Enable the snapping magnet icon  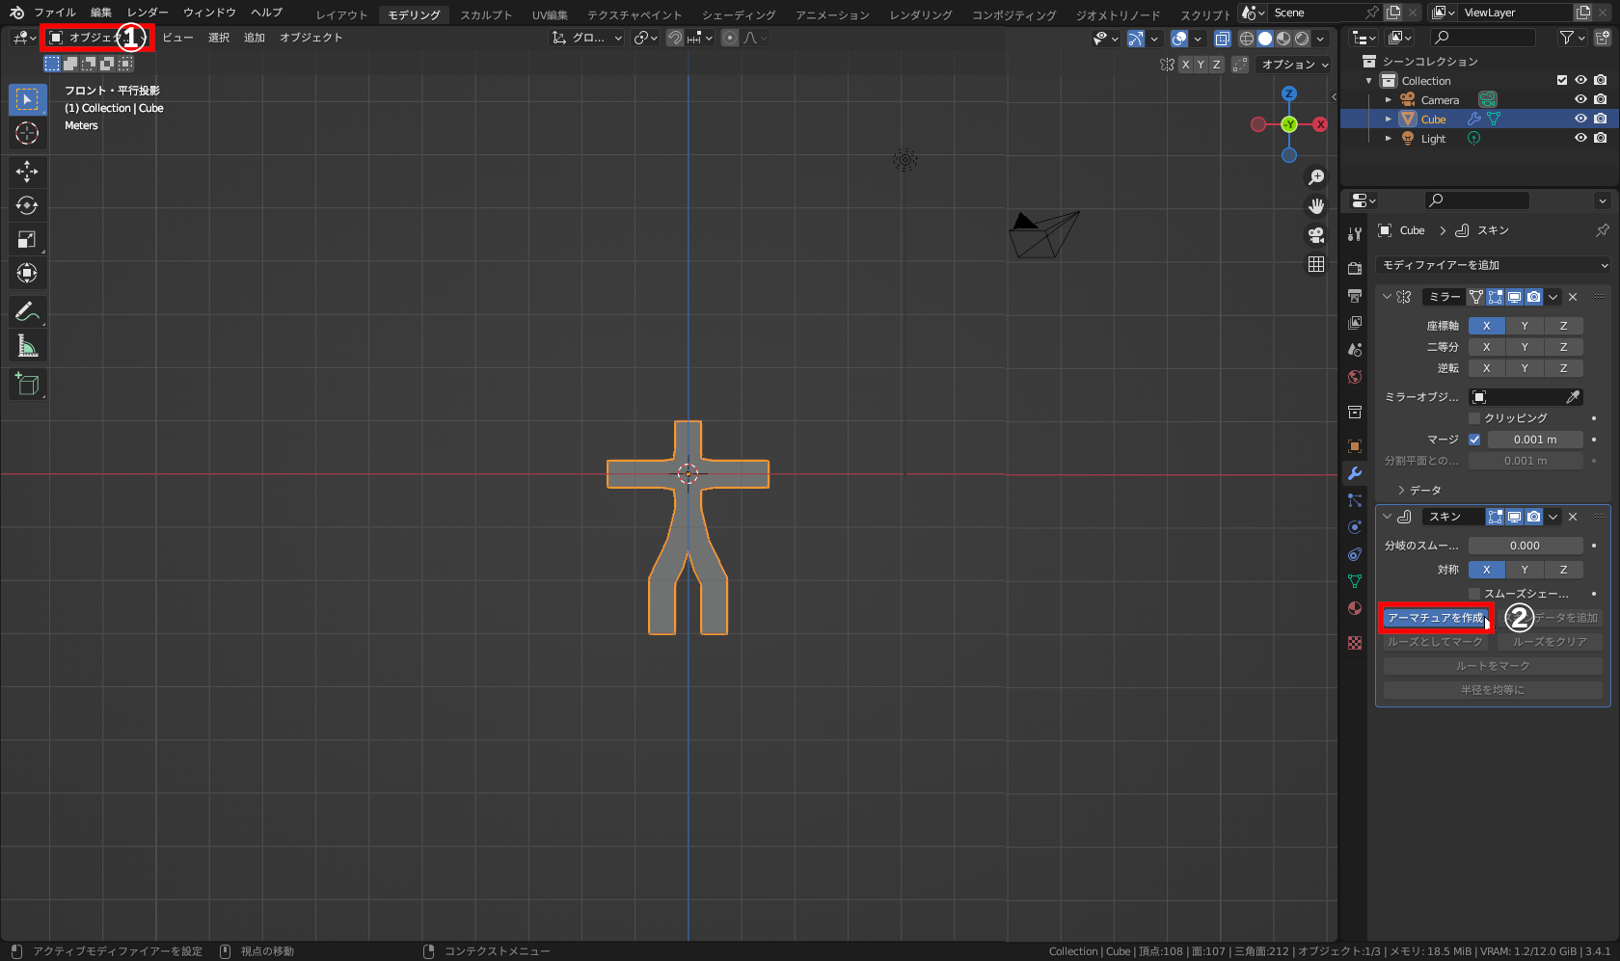[x=674, y=38]
